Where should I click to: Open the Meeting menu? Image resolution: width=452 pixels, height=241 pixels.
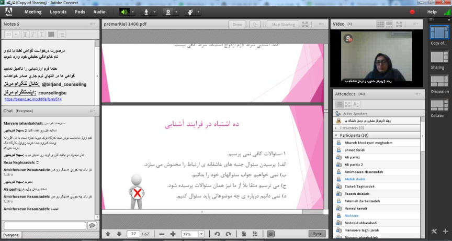coord(33,12)
